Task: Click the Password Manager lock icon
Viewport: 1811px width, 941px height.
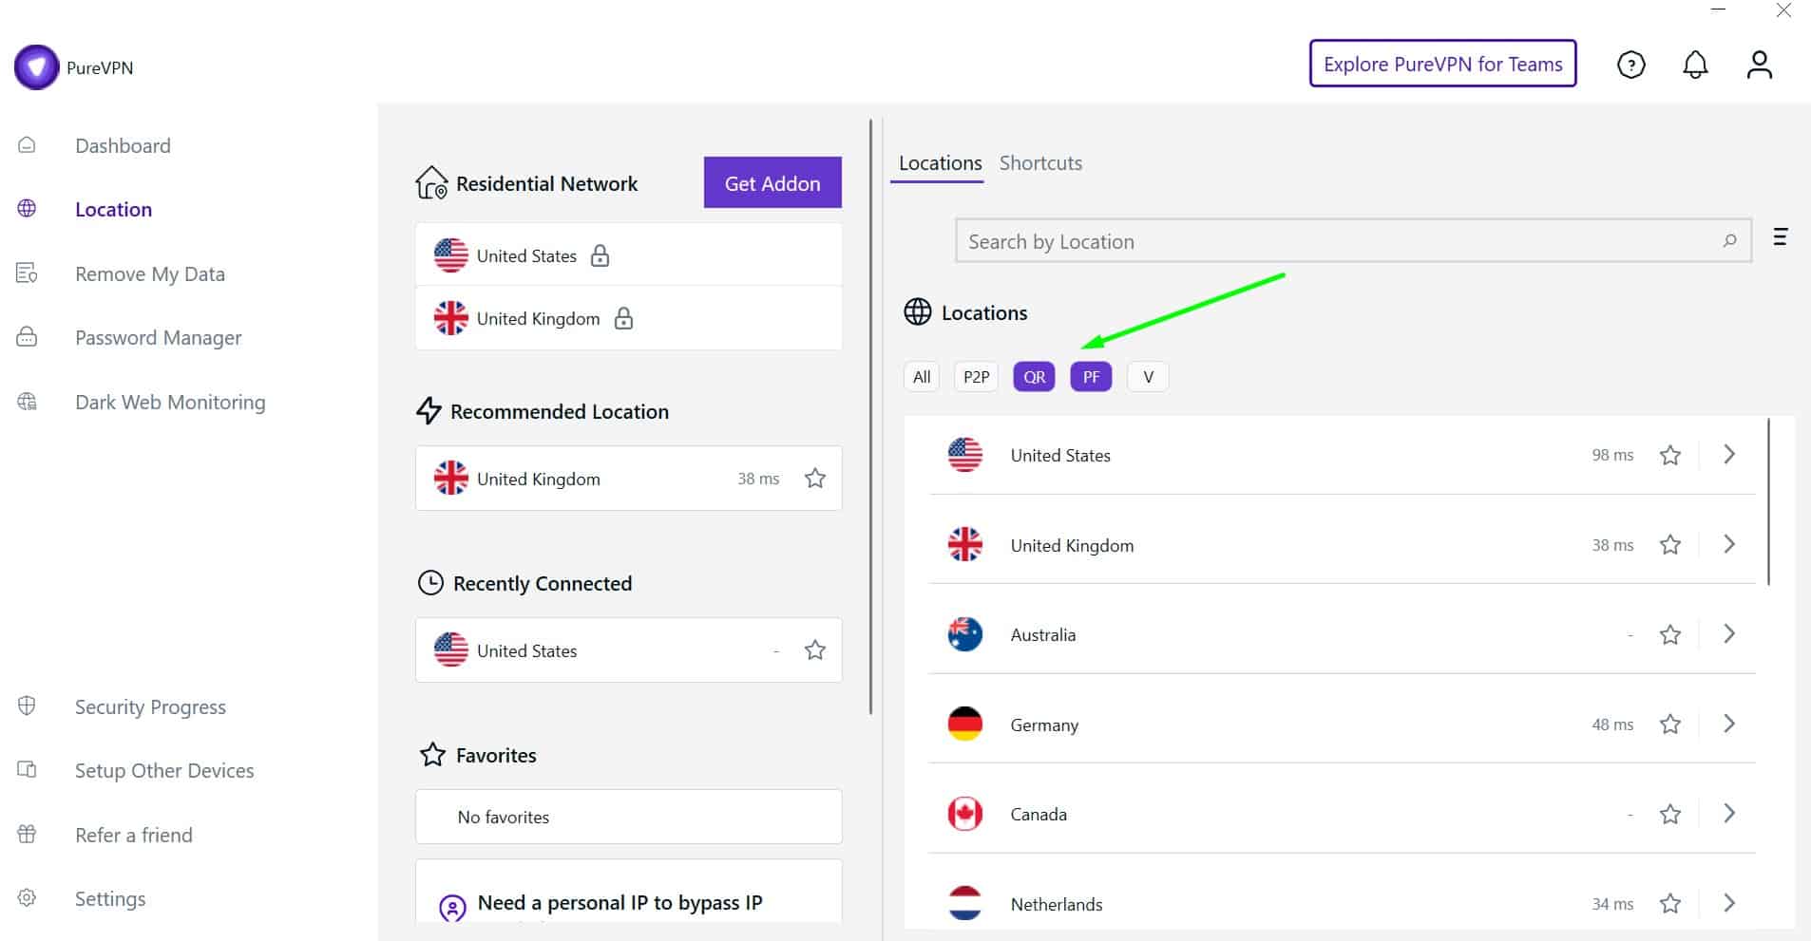Action: coord(27,337)
